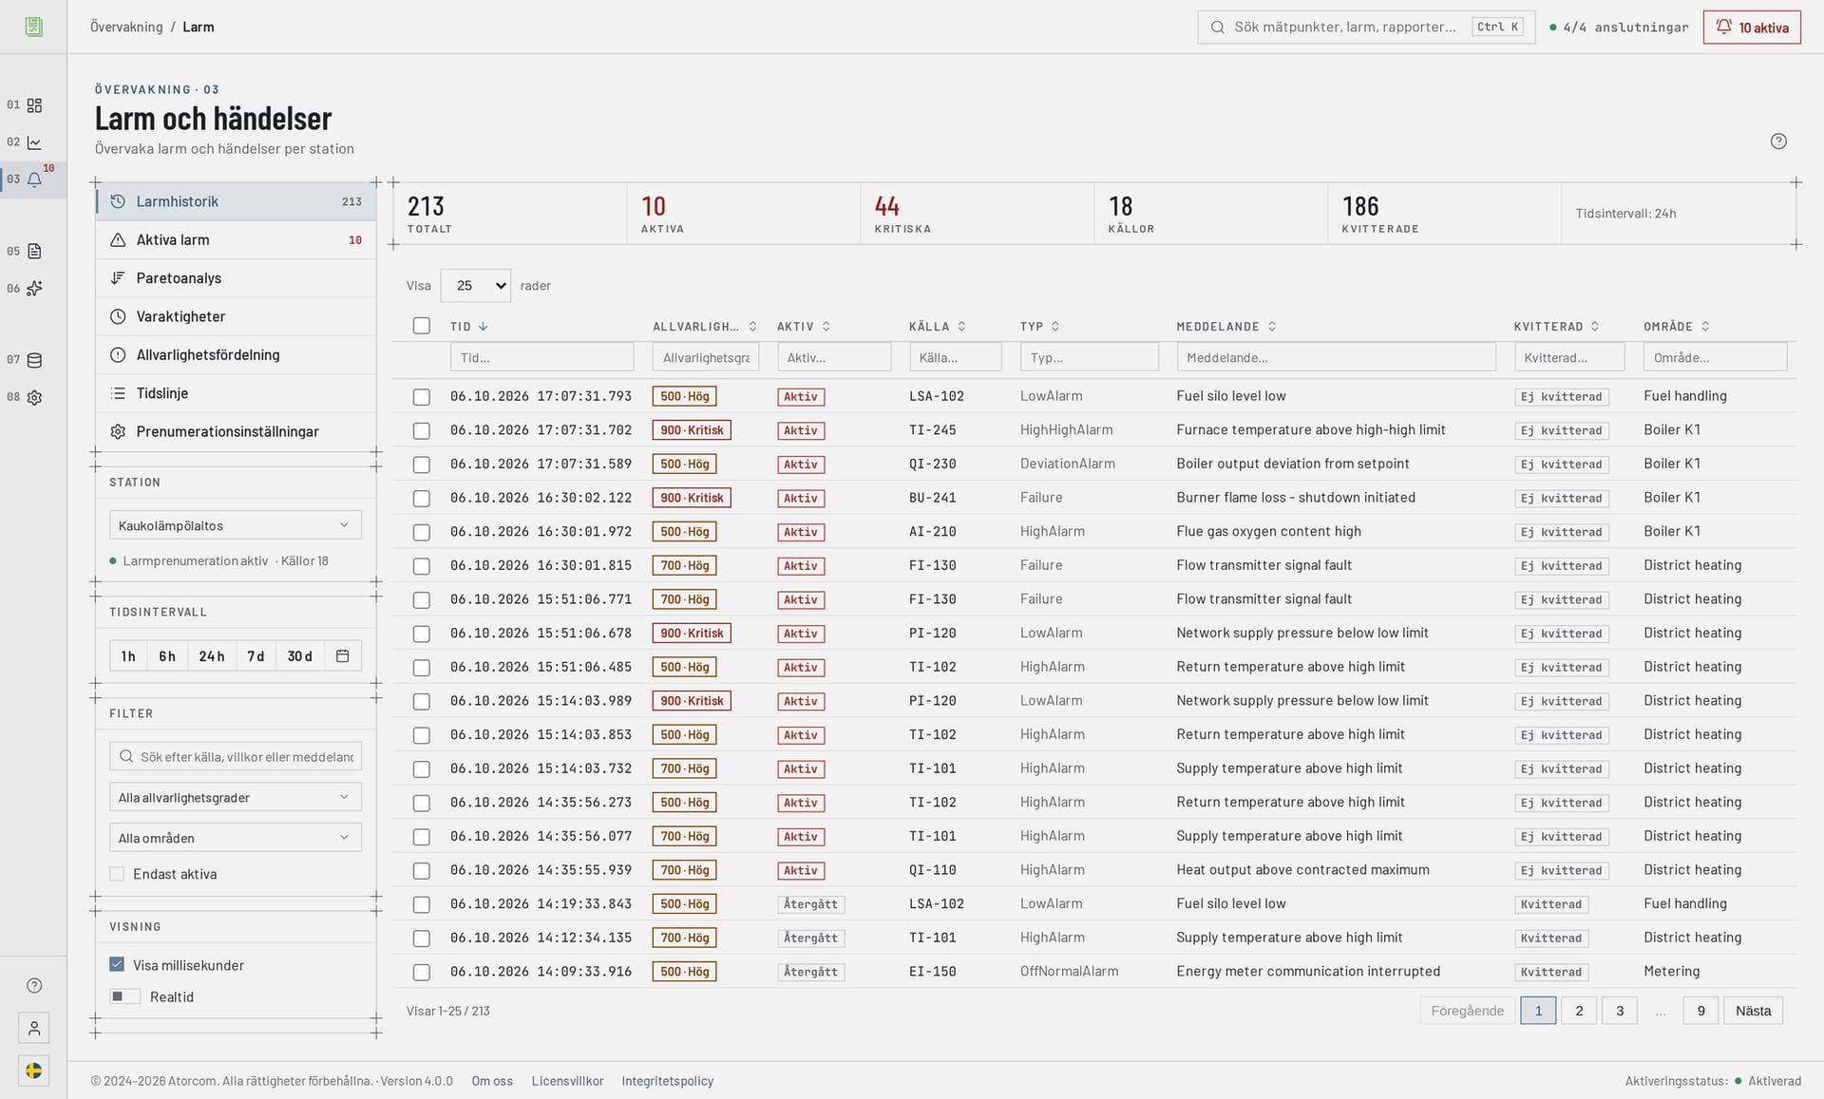
Task: Click the help icon at sidebar bottom
Action: click(34, 986)
